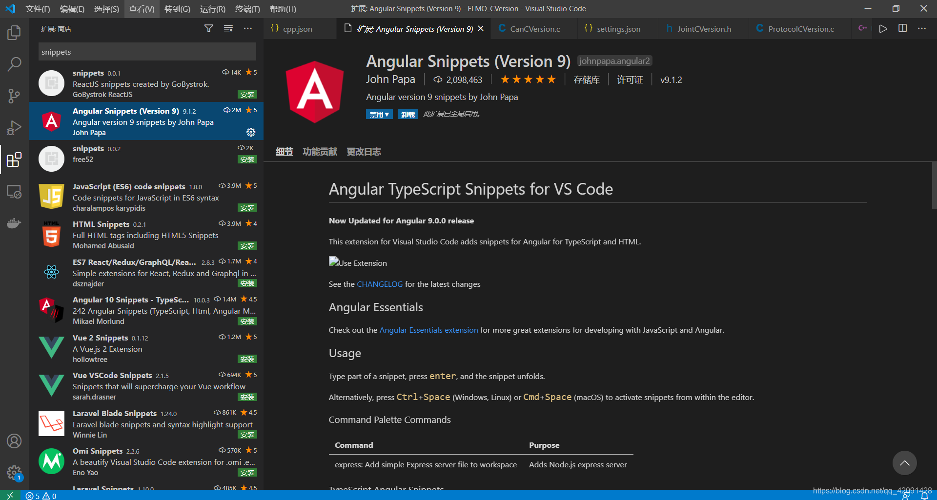Screen dimensions: 937x500
Task: Open the extensions view more actions menu
Action: click(248, 29)
